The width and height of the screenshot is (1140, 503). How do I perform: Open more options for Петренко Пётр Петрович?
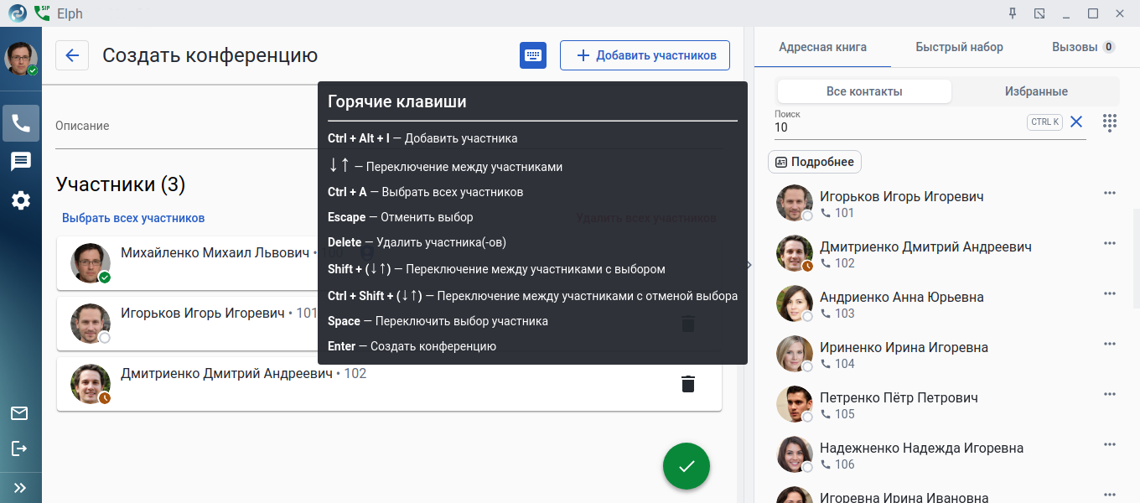click(x=1110, y=395)
